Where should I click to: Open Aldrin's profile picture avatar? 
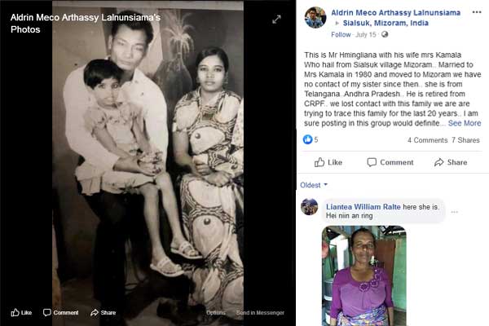315,18
